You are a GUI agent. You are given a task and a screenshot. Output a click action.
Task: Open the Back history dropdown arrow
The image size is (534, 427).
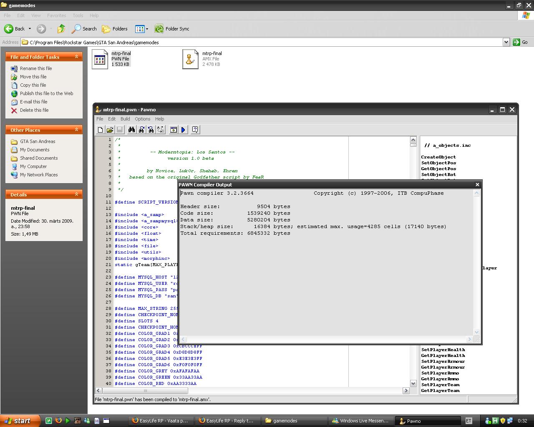[x=30, y=29]
